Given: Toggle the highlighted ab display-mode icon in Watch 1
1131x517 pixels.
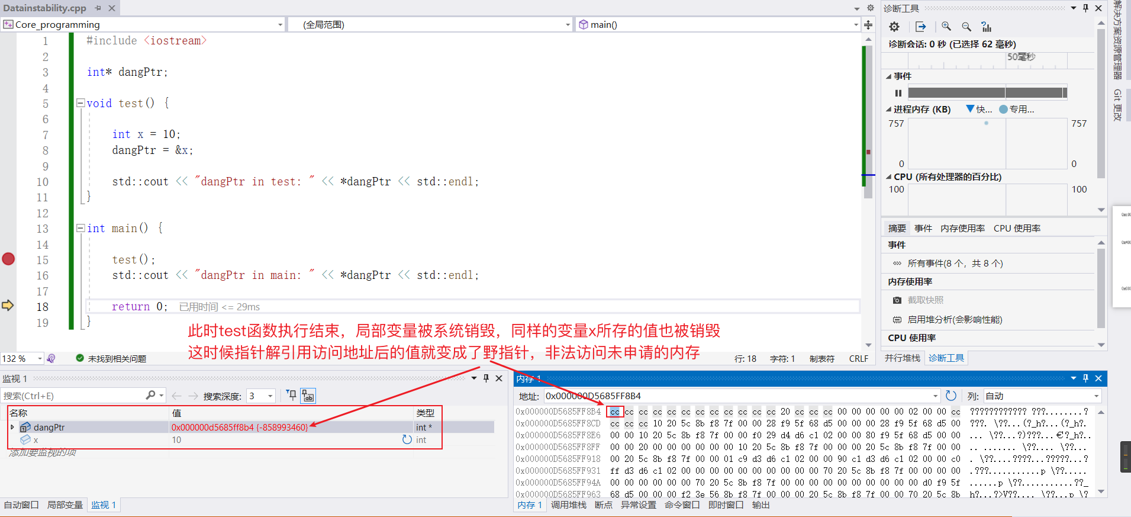Looking at the screenshot, I should click(308, 396).
